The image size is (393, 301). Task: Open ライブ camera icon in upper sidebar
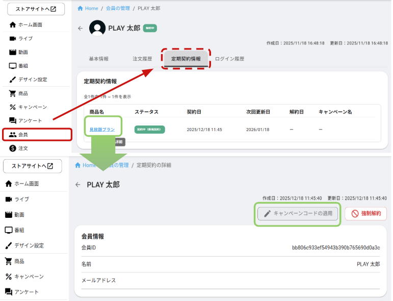pyautogui.click(x=13, y=38)
